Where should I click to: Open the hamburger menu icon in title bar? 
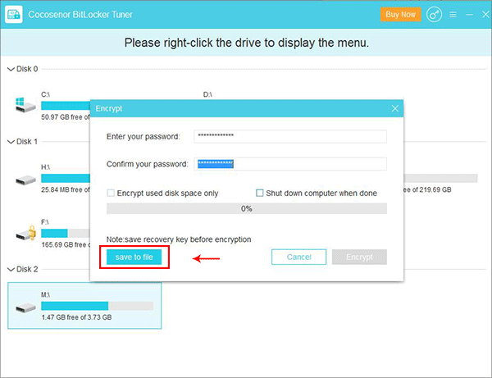453,15
